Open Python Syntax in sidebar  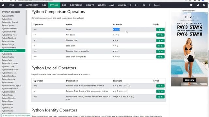(x=8, y=25)
